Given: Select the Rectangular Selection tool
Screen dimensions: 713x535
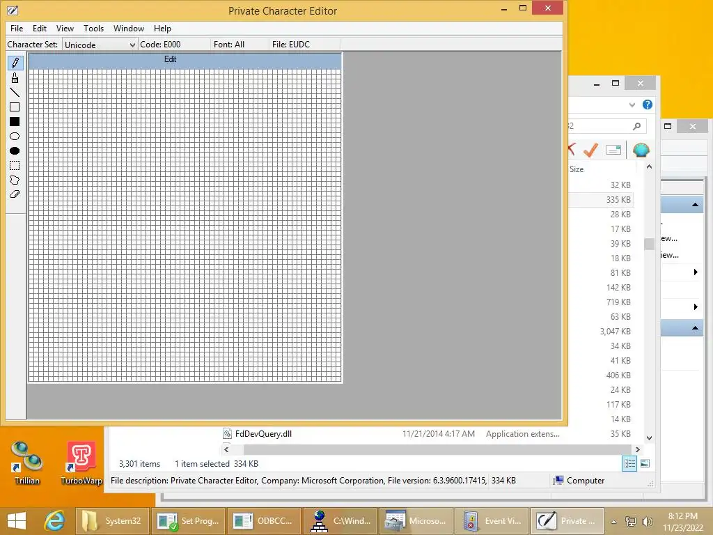Looking at the screenshot, I should (15, 165).
